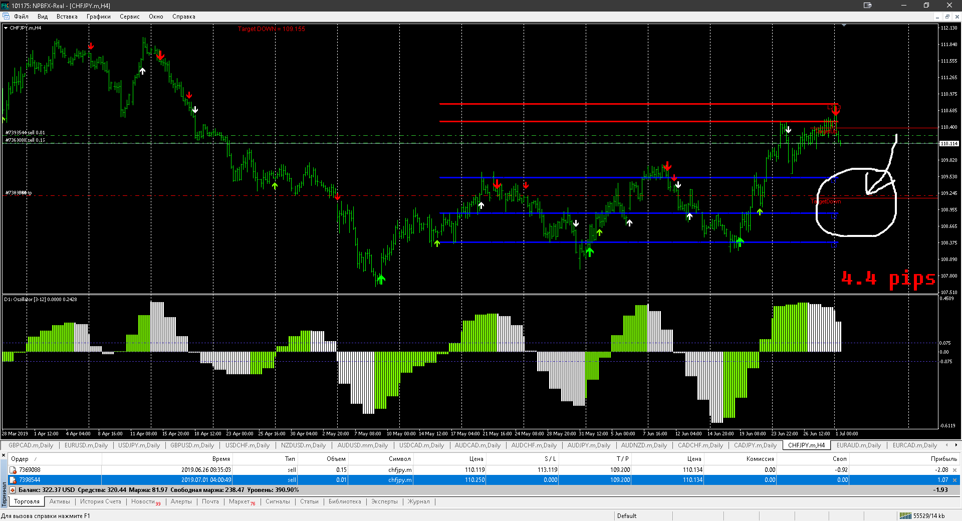962x521 pixels.
Task: Expand the CHFJPY.m,H4 chart label arrow
Action: click(x=6, y=28)
